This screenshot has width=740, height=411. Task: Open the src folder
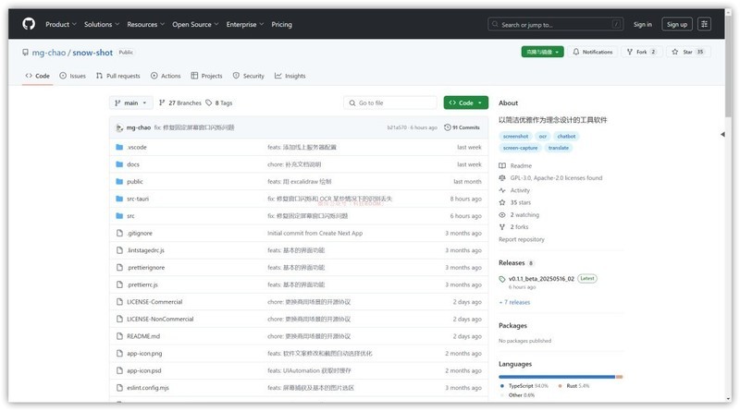(130, 216)
